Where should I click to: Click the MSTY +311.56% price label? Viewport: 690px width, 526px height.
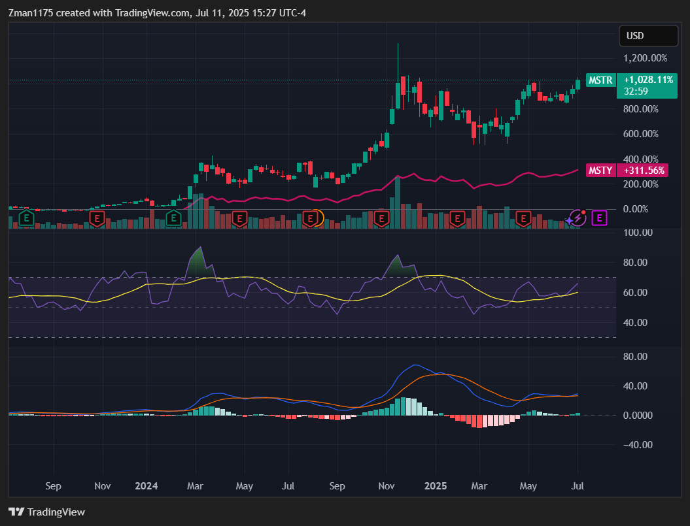click(643, 171)
